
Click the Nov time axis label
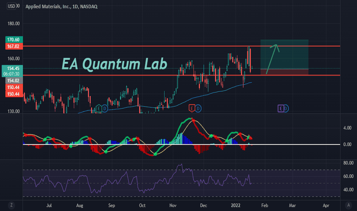pyautogui.click(x=173, y=206)
